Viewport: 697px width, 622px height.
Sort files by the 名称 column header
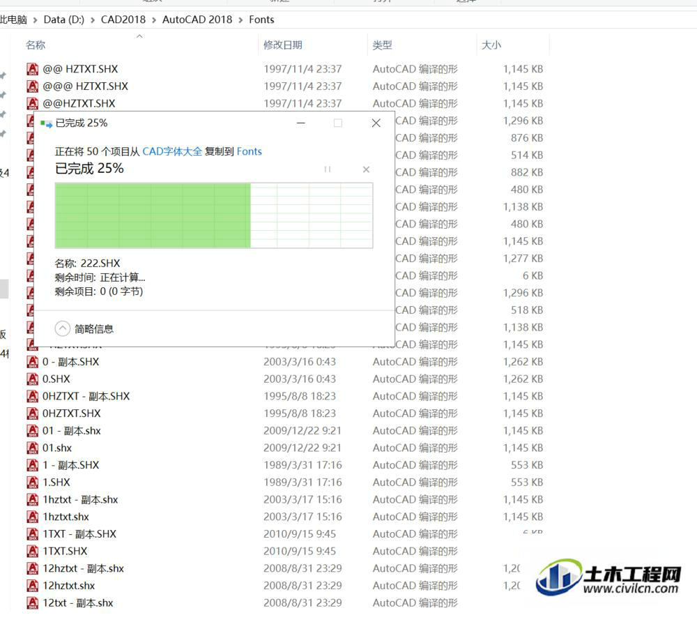point(36,45)
